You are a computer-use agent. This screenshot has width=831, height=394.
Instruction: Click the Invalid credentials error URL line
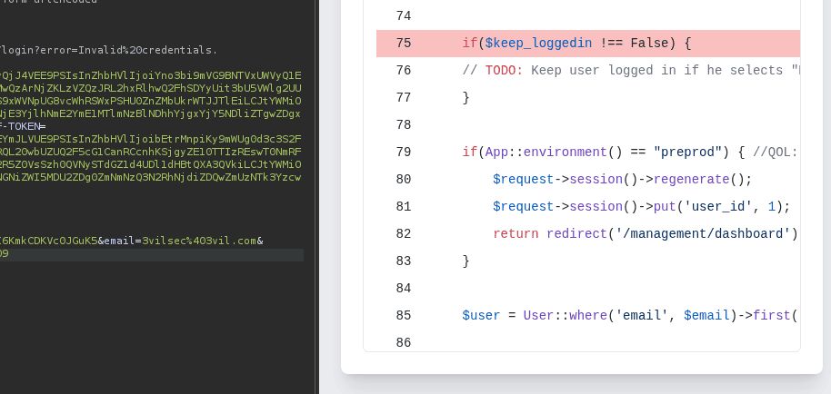[x=109, y=49]
